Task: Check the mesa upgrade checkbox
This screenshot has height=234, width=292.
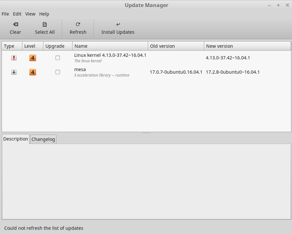Action: (58, 72)
